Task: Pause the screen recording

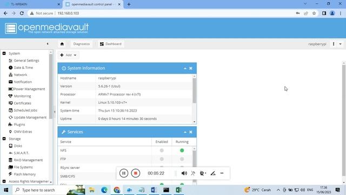Action: pyautogui.click(x=124, y=173)
